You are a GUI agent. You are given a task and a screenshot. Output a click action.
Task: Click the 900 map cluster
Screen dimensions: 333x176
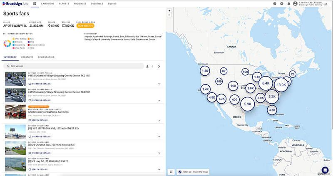pos(233,86)
